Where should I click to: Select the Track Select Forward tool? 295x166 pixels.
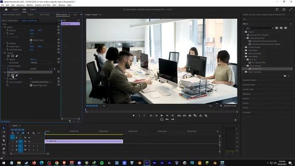(4, 132)
